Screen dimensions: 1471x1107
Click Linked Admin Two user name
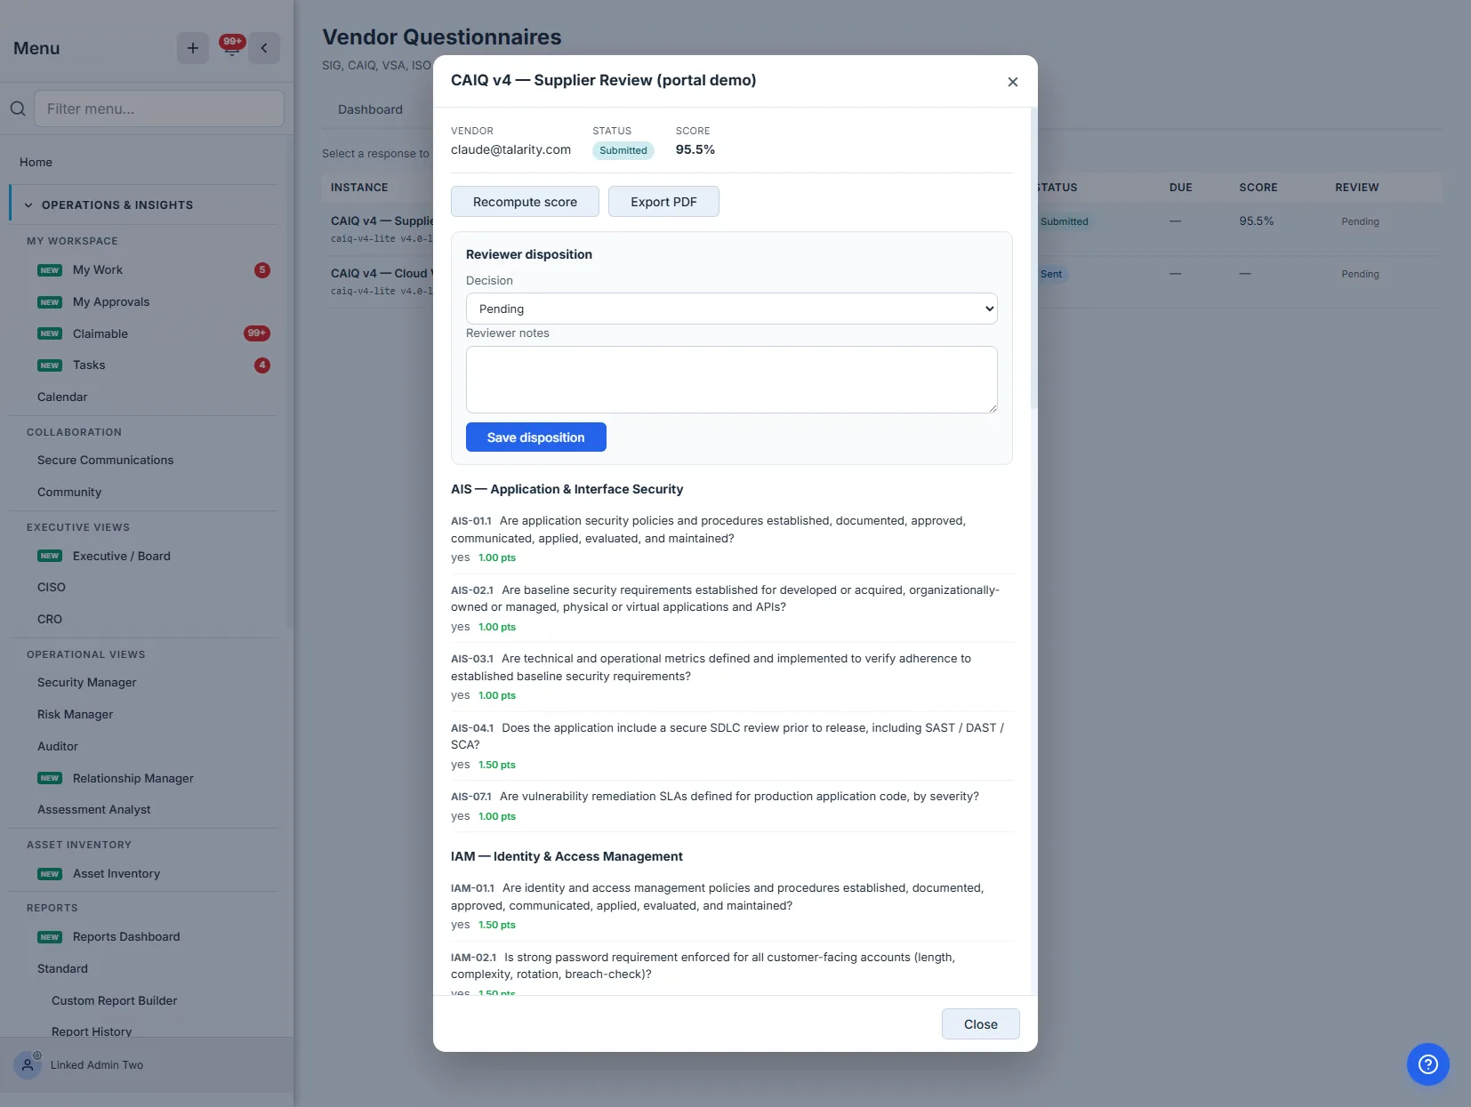coord(97,1065)
